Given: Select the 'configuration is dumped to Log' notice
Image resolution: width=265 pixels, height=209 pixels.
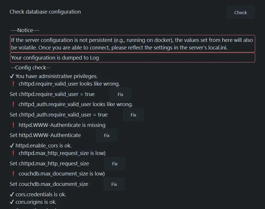Looking at the screenshot, I should pyautogui.click(x=133, y=58).
